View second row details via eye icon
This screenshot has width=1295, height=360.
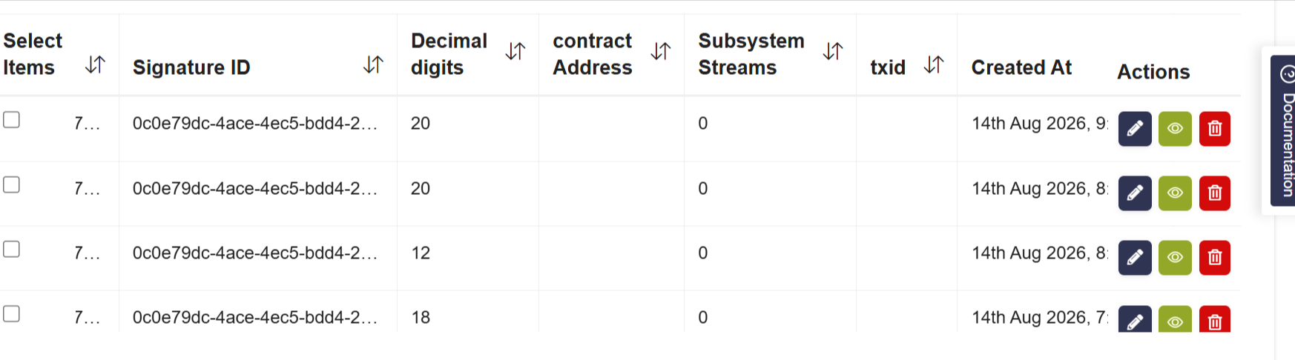pos(1175,193)
